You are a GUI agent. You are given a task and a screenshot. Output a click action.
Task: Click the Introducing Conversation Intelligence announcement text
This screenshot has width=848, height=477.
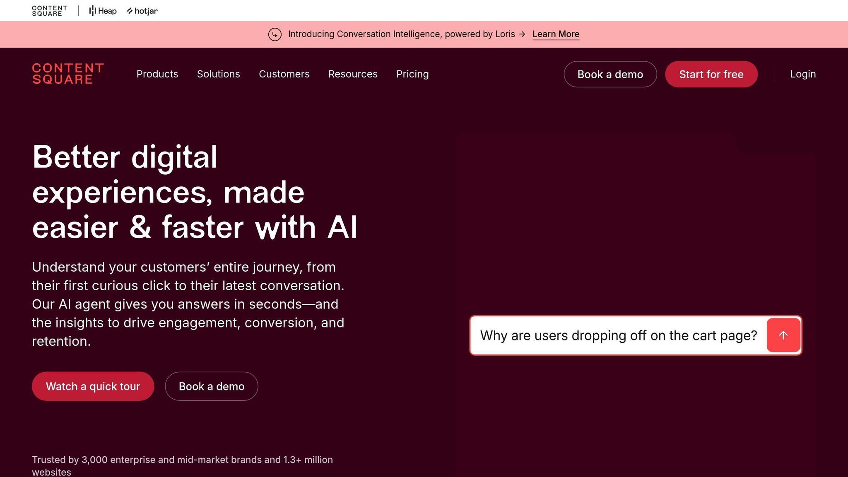(401, 34)
